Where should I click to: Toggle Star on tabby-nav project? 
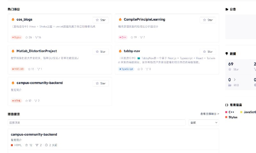pyautogui.click(x=208, y=51)
